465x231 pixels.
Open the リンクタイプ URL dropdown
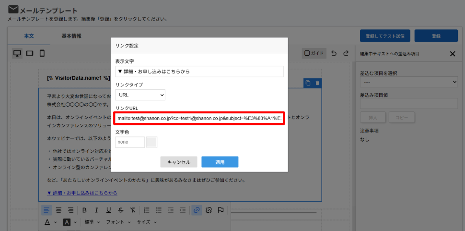tap(140, 95)
